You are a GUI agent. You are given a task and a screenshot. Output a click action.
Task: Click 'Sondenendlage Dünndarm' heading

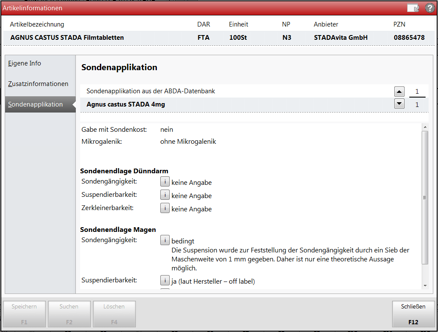point(124,171)
